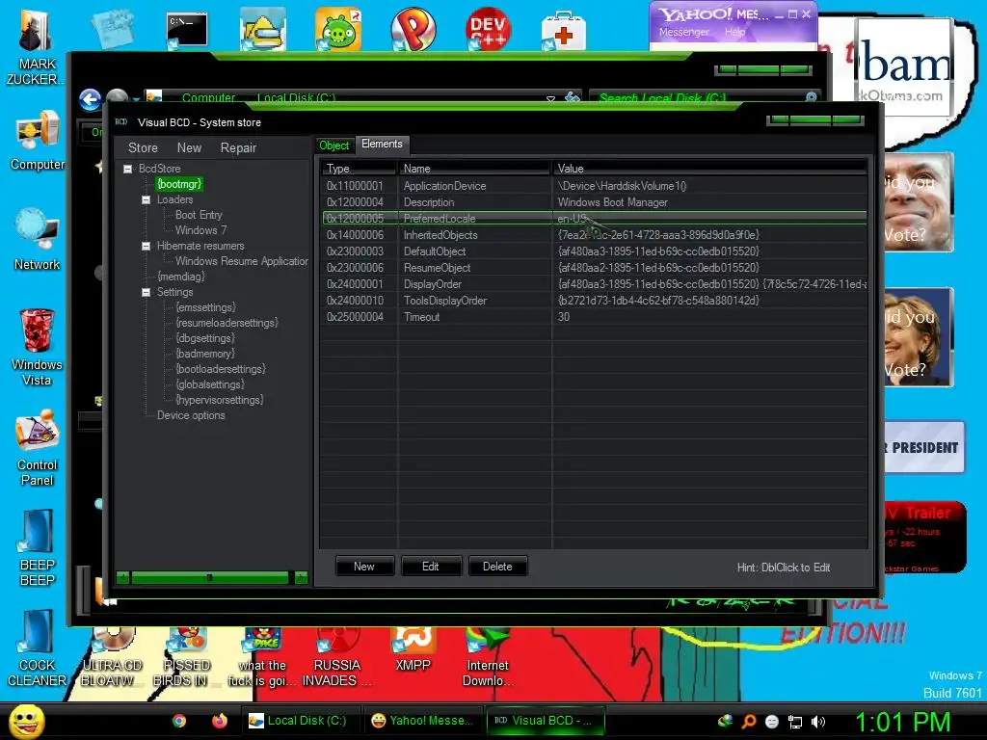Open the Store menu
The image size is (987, 740).
pos(143,147)
